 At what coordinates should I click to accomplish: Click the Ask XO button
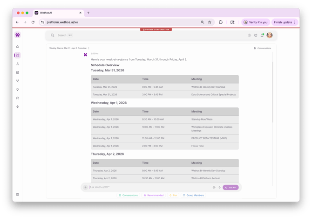click(231, 187)
